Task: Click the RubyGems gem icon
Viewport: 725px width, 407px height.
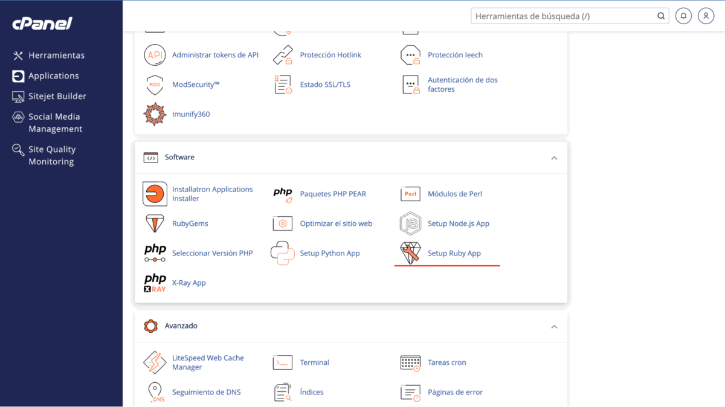Action: tap(155, 223)
